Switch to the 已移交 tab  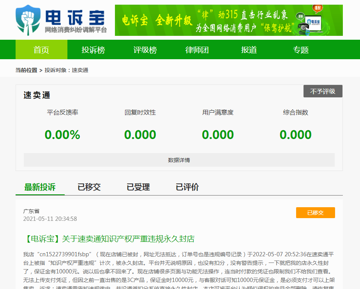click(89, 187)
